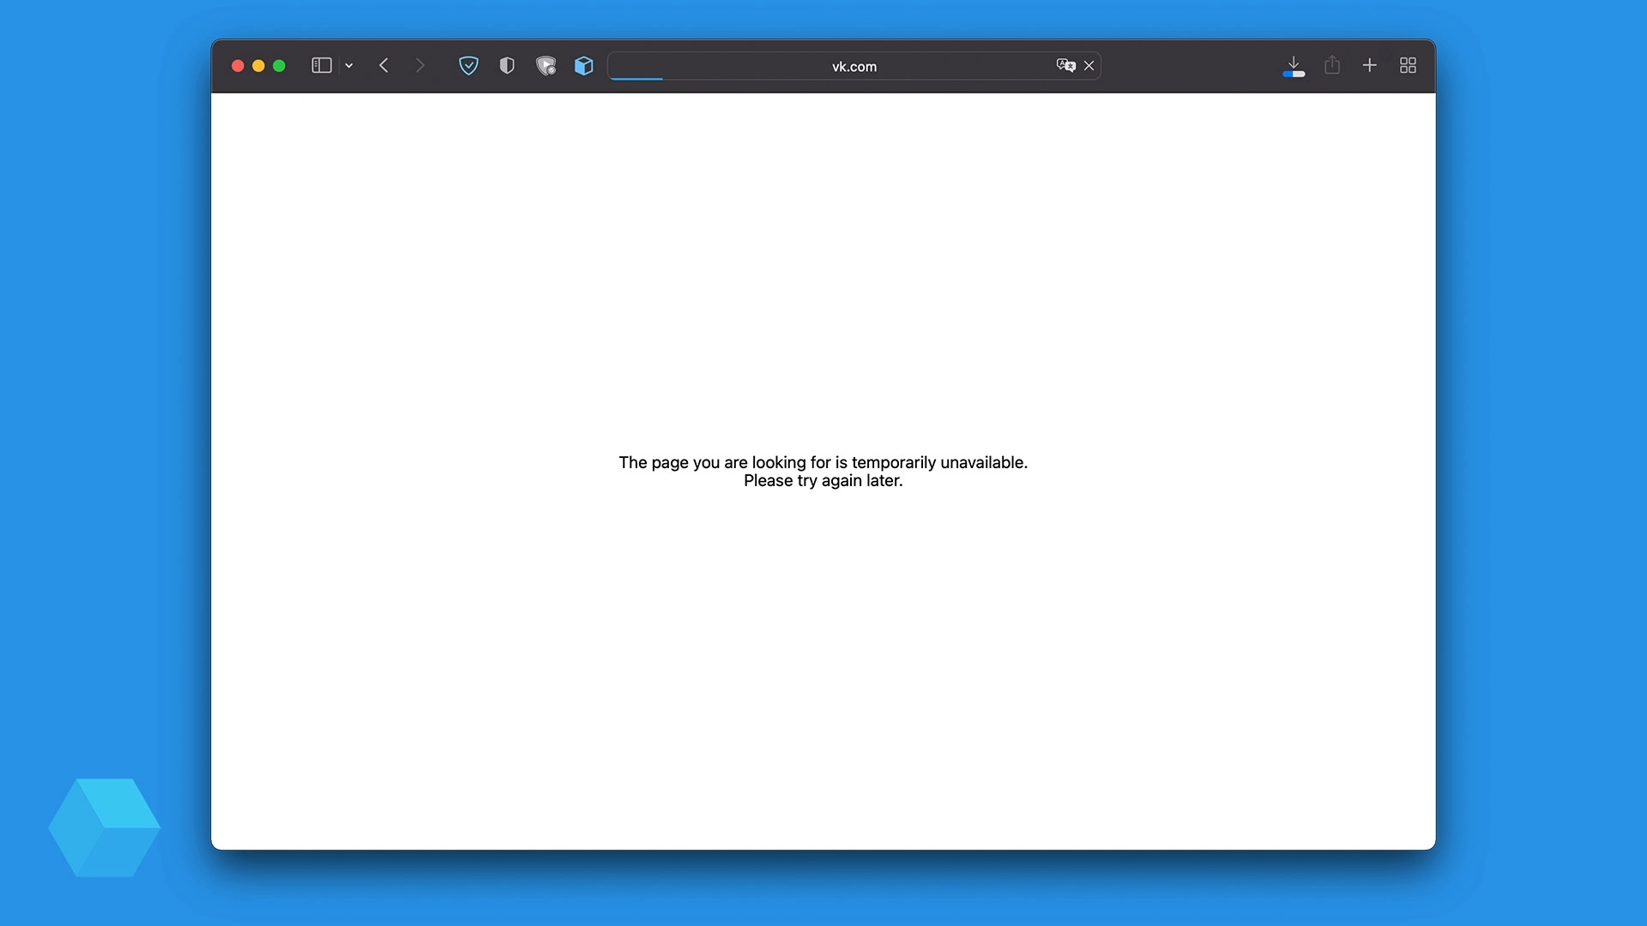Open the half-shaded privacy shield report

point(507,65)
